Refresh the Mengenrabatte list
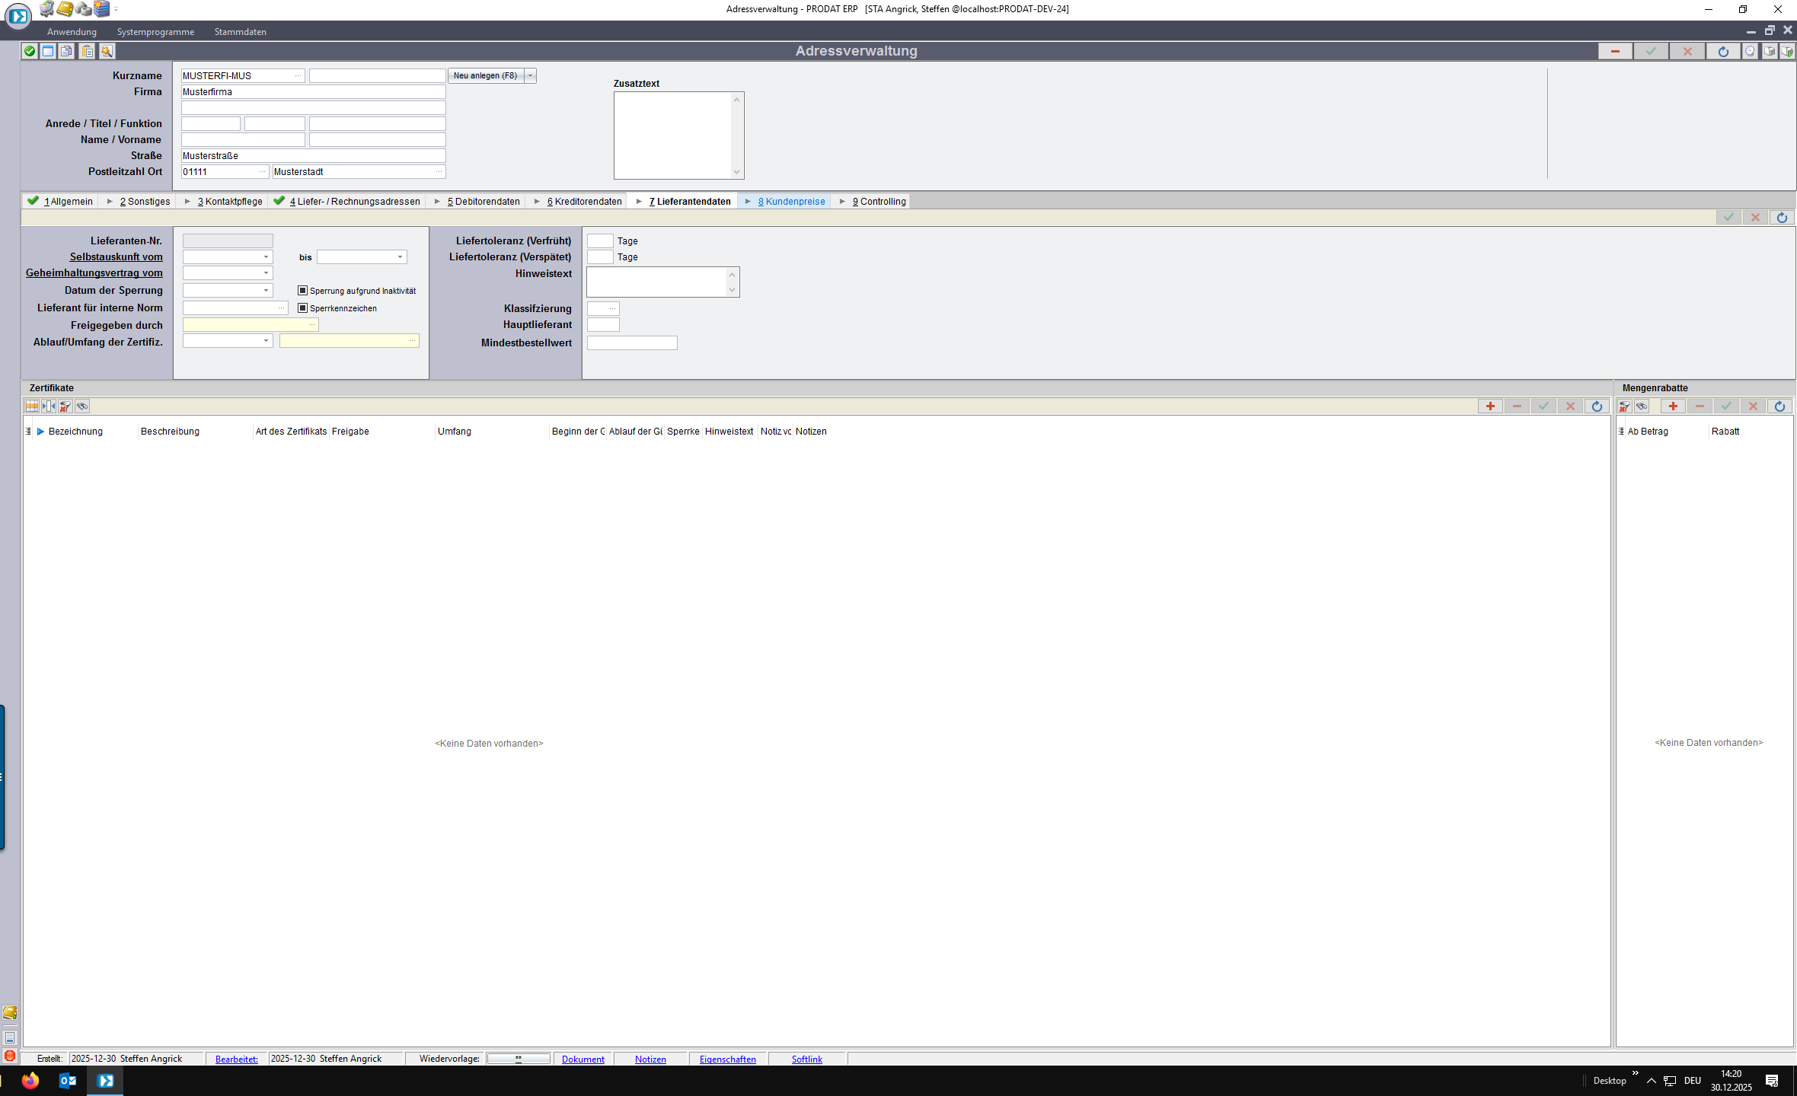The image size is (1797, 1096). [1779, 406]
